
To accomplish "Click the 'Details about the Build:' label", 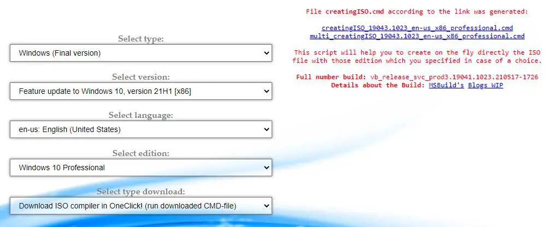I will tap(378, 85).
